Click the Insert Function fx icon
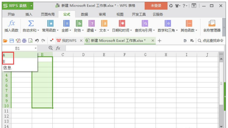 (x=12, y=23)
